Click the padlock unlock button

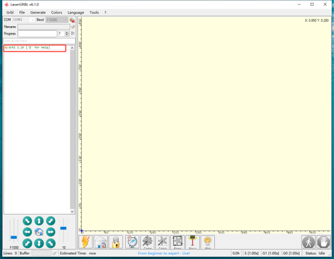(x=116, y=241)
